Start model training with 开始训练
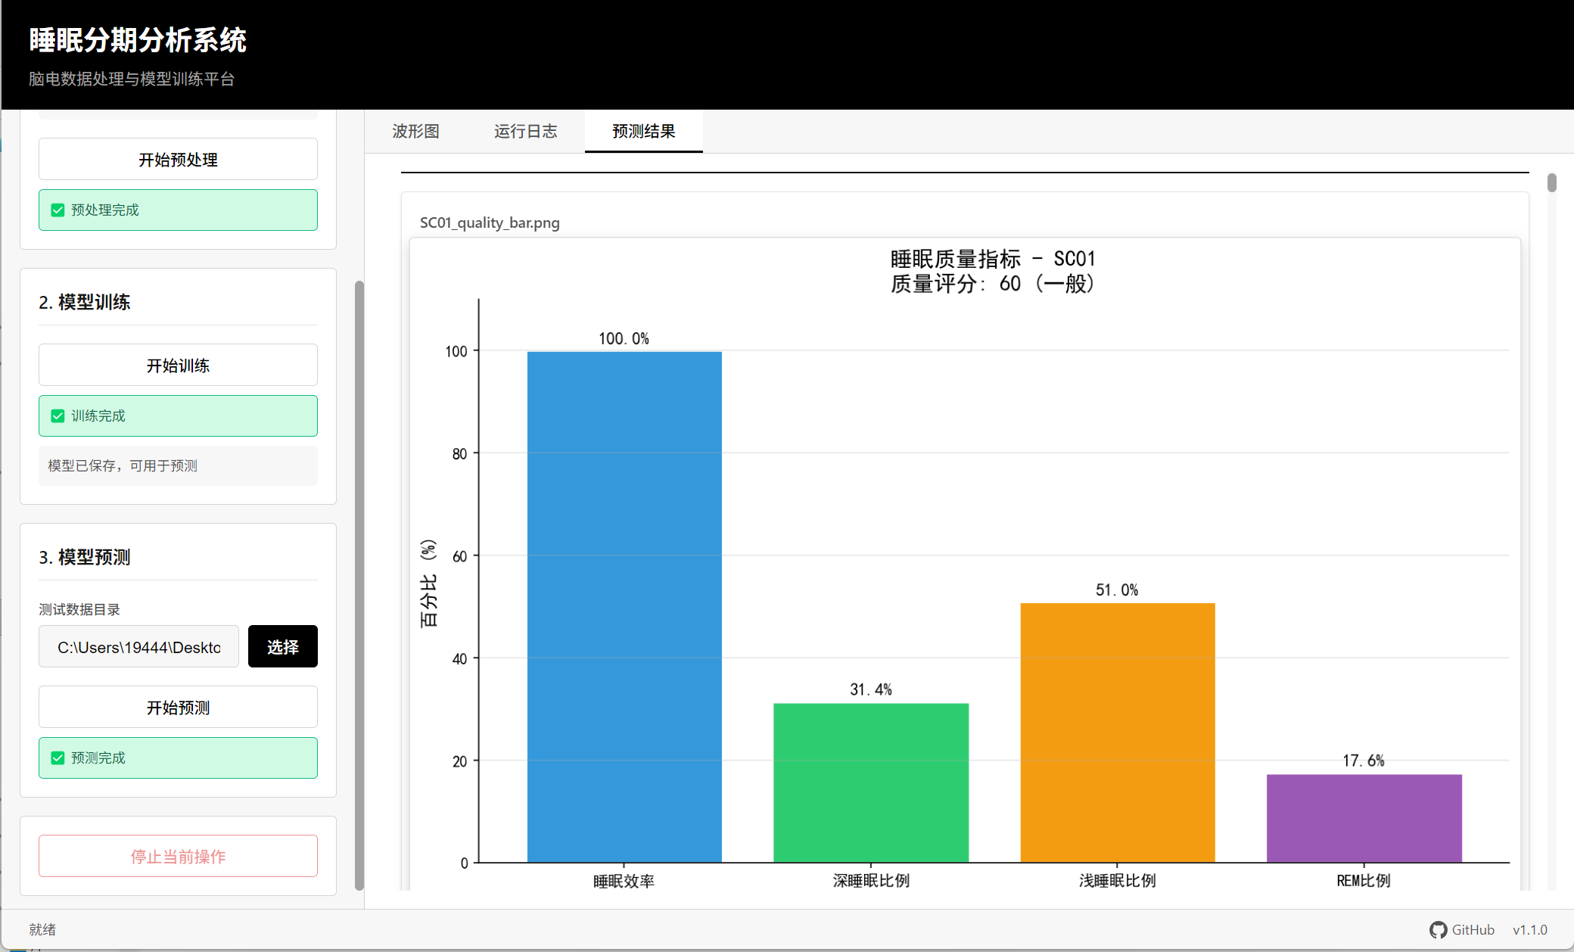Screen dimensions: 1574x952 [178, 366]
